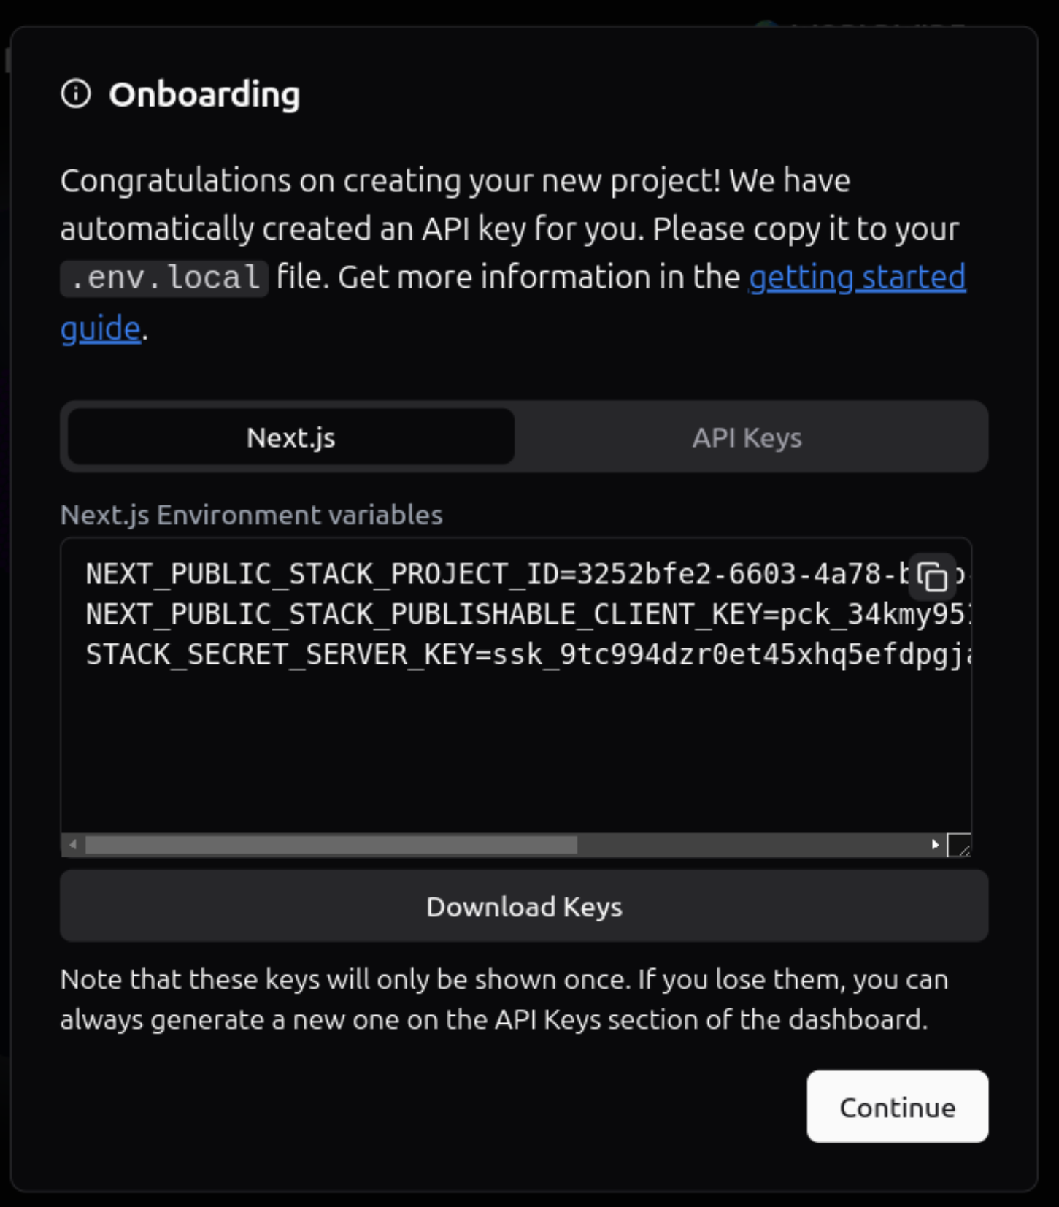Click the scrollbar left arrow

72,843
